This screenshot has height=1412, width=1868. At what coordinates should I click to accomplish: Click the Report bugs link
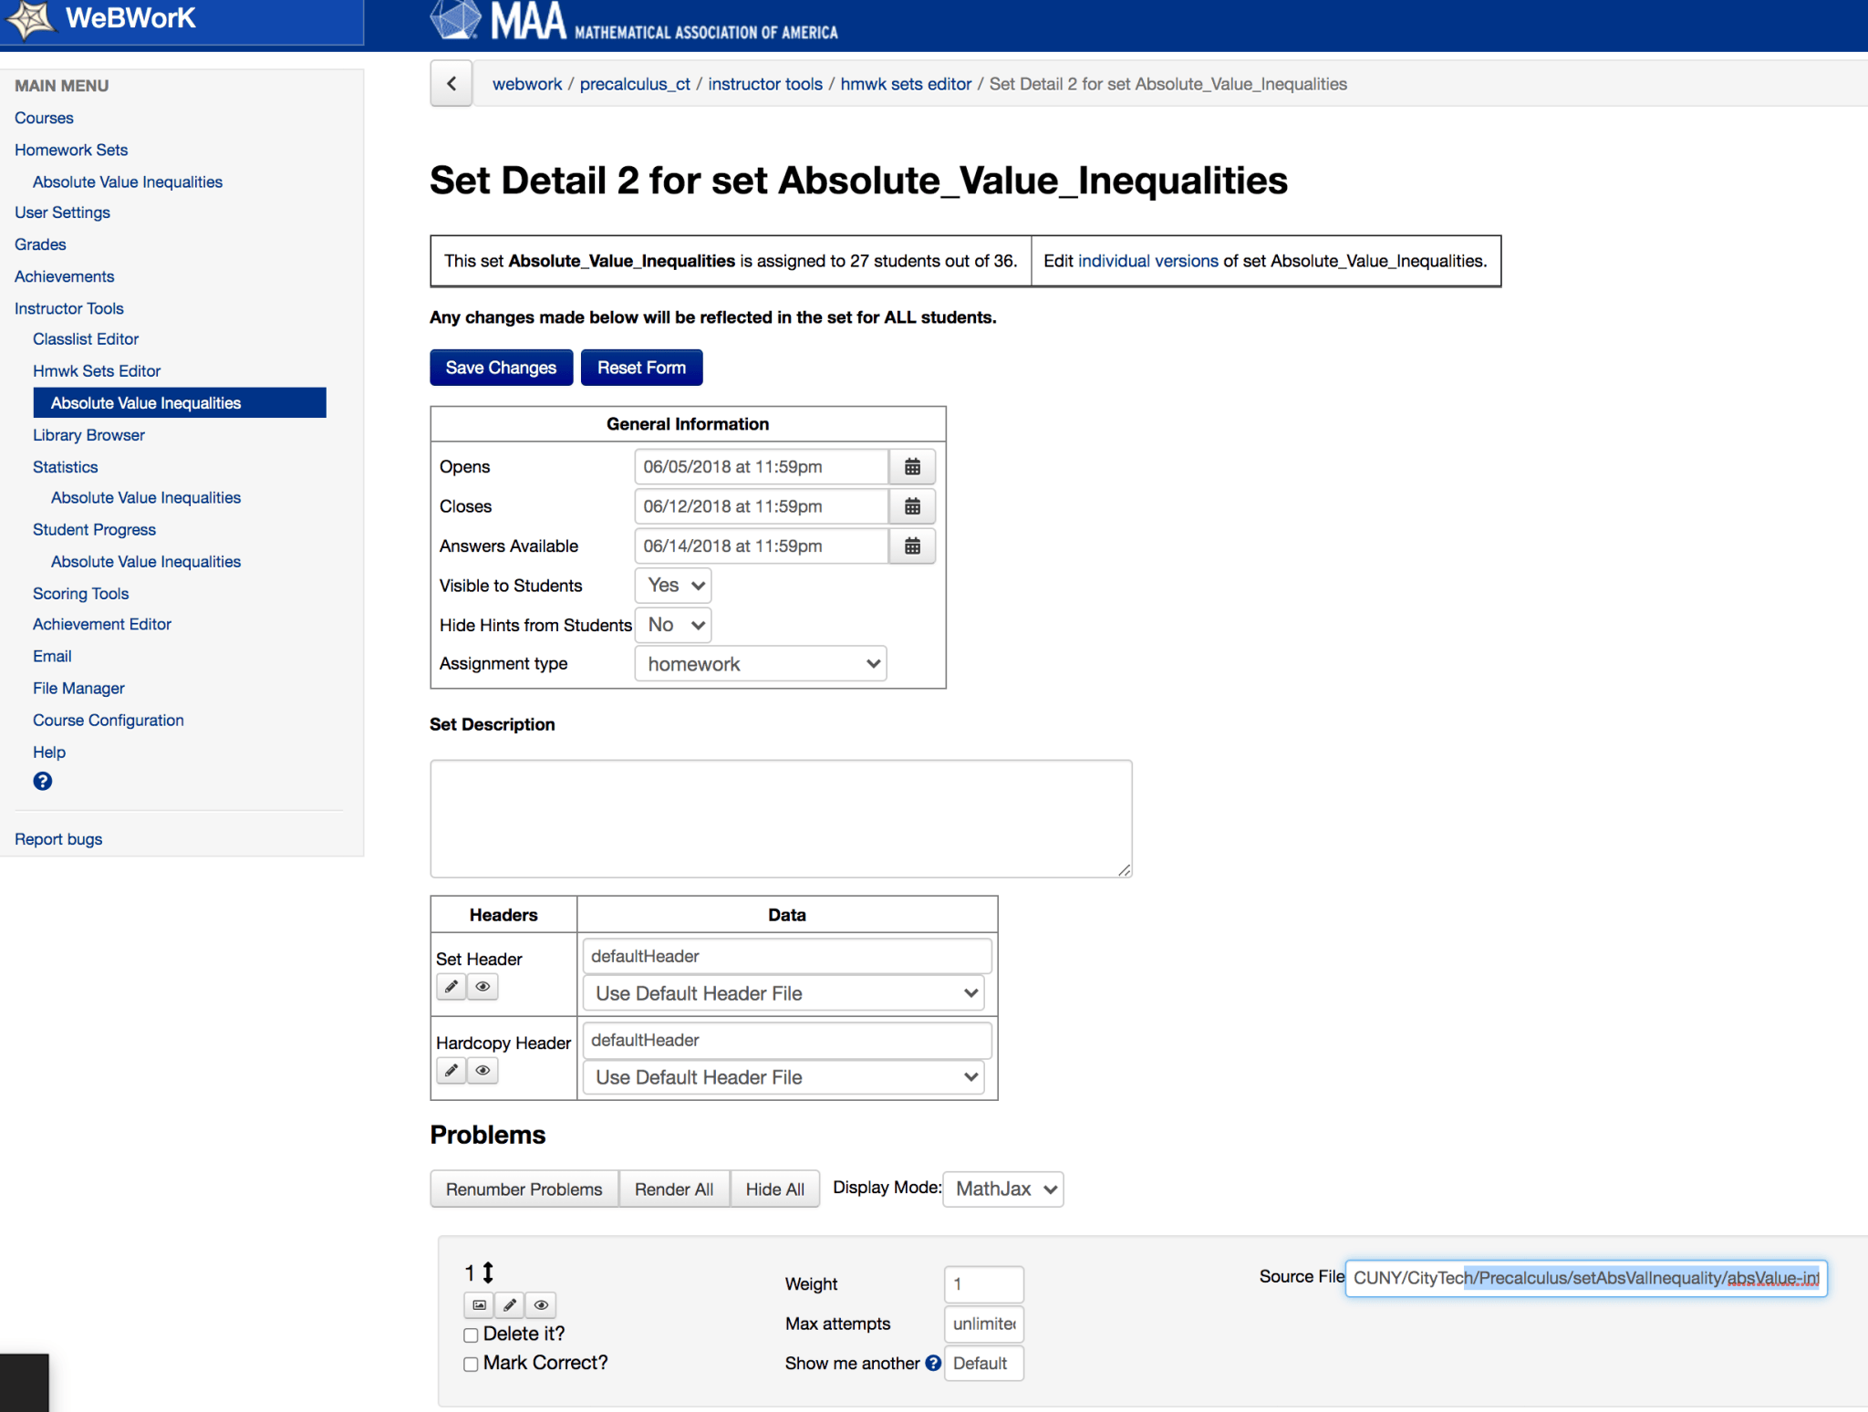click(x=58, y=839)
